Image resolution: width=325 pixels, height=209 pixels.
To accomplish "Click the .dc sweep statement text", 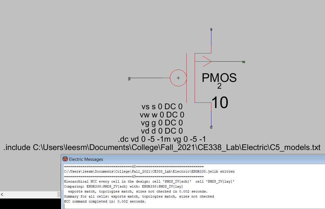I will click(164, 139).
